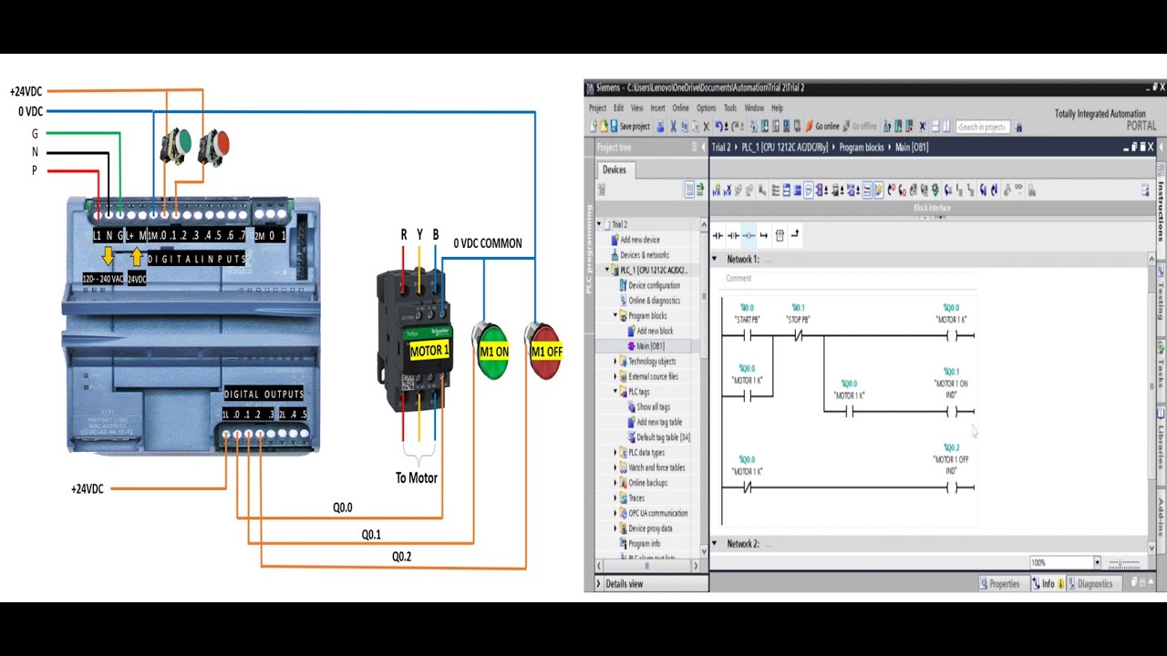Image resolution: width=1167 pixels, height=656 pixels.
Task: Open Device configuration in project tree
Action: [654, 285]
